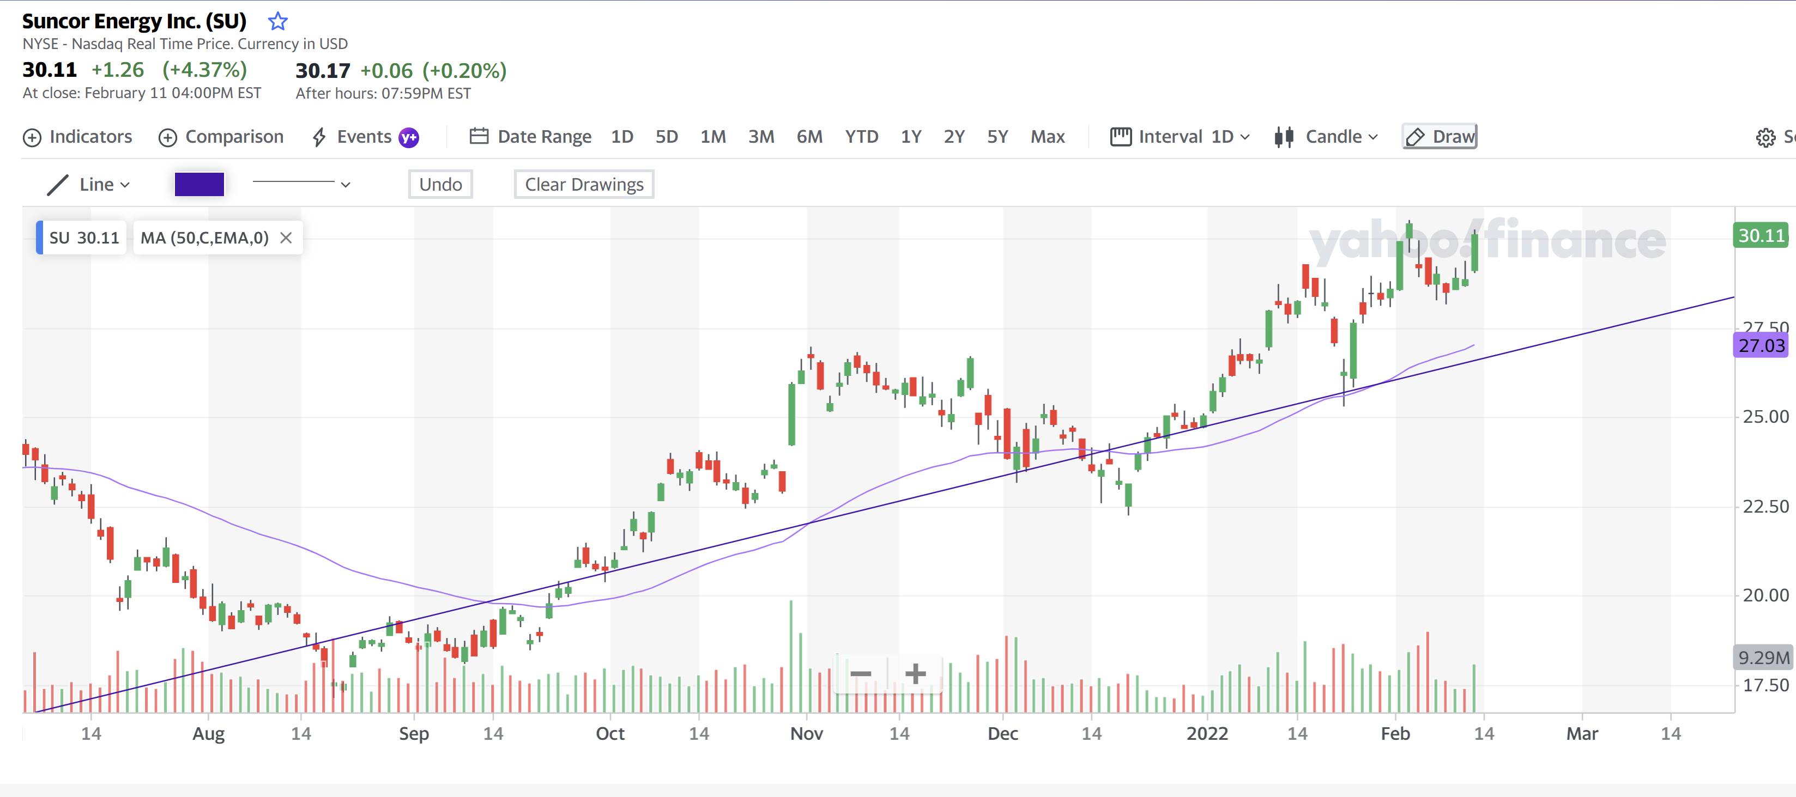
Task: Click the SU 30.11 series label
Action: pyautogui.click(x=83, y=238)
